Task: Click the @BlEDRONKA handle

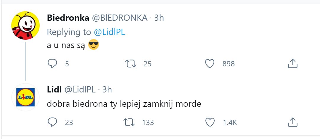Action: pyautogui.click(x=120, y=18)
